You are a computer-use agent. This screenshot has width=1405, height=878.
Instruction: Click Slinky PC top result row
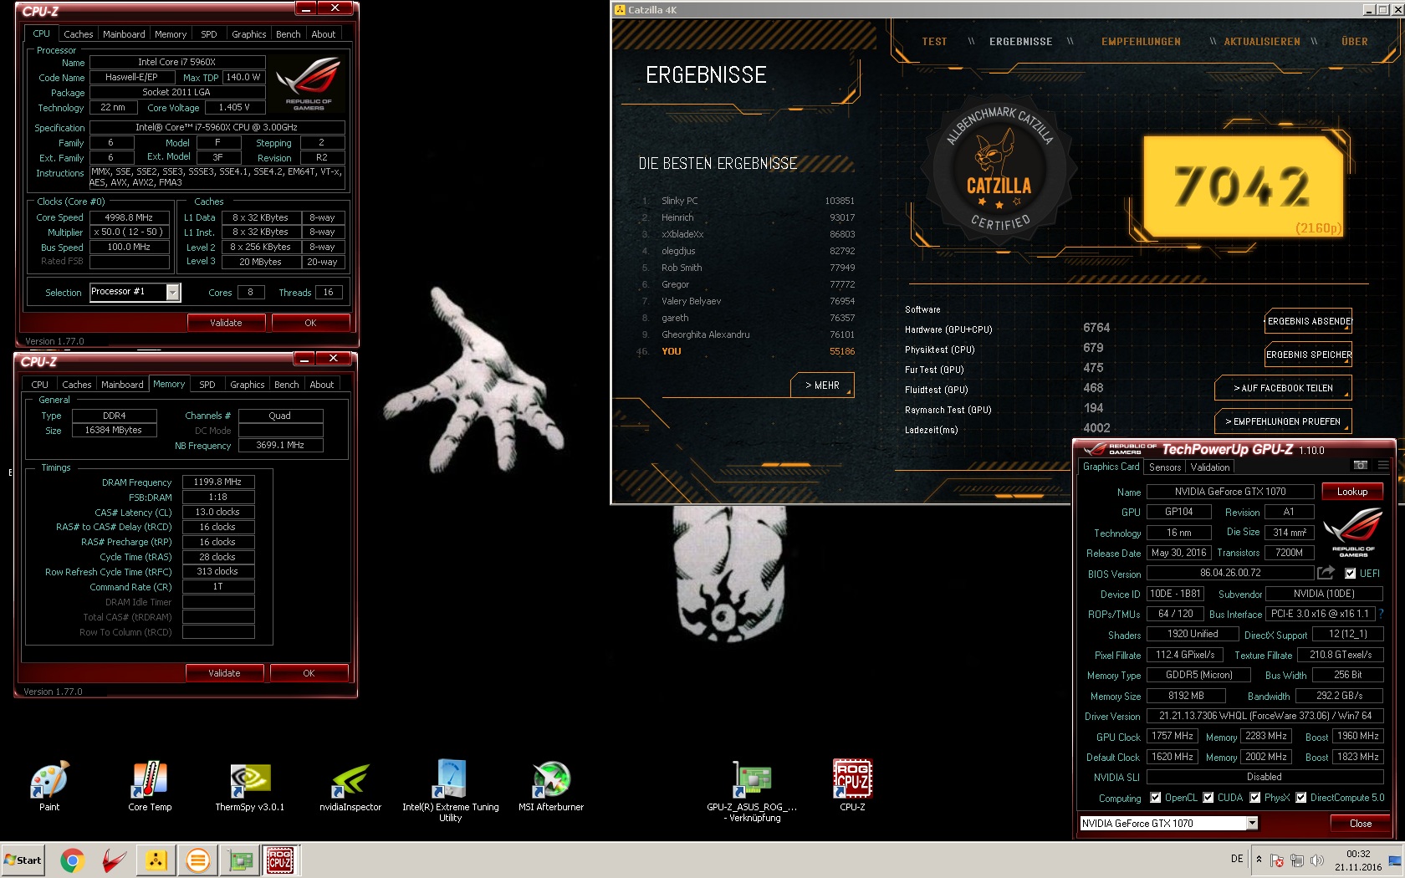tap(748, 201)
